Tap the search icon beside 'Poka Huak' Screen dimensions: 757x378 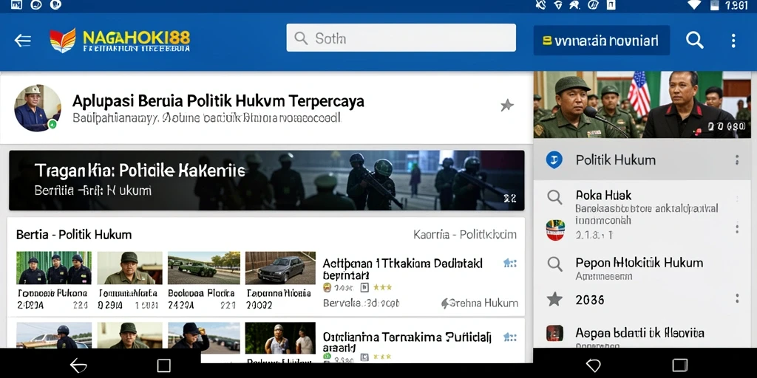point(554,196)
